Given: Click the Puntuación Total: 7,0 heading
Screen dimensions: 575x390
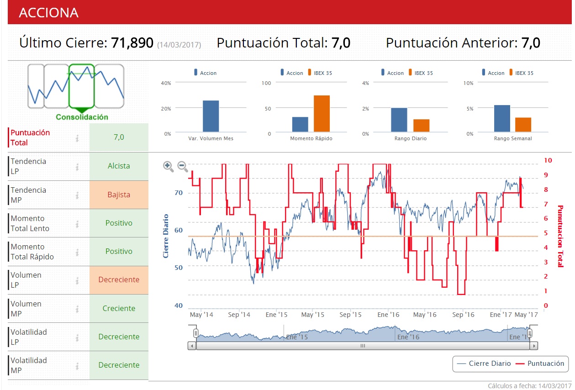Looking at the screenshot, I should click(x=283, y=43).
